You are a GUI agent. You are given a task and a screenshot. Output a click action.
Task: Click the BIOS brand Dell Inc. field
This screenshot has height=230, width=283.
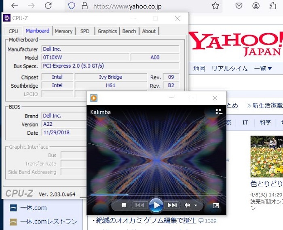click(x=64, y=116)
